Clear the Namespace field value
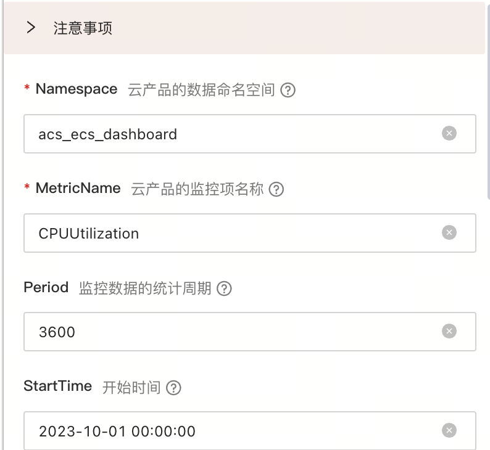Screen dimensions: 490x450 point(449,133)
